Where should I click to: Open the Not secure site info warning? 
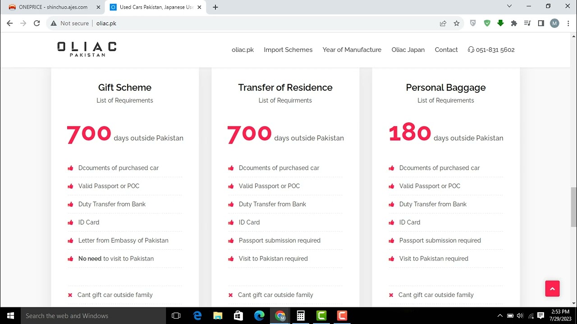[69, 23]
